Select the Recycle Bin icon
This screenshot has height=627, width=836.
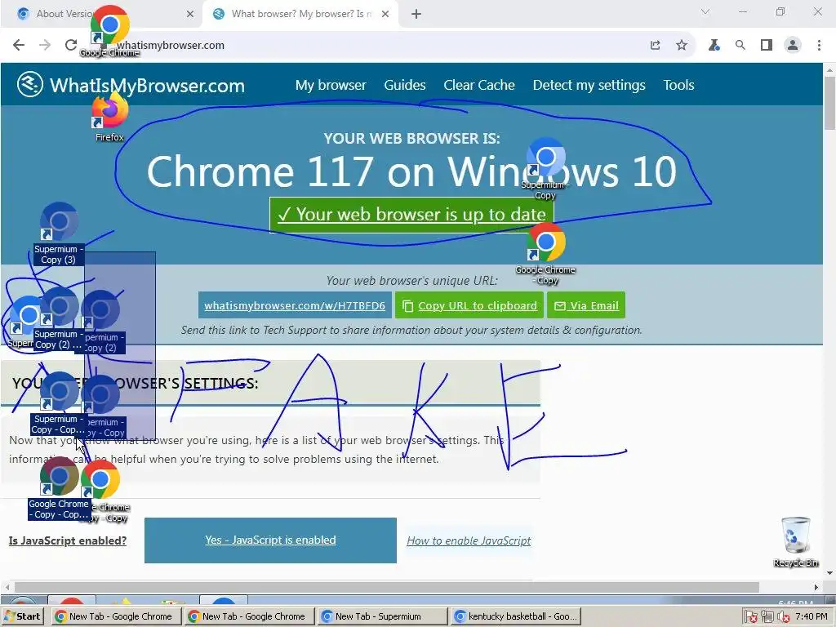[795, 542]
